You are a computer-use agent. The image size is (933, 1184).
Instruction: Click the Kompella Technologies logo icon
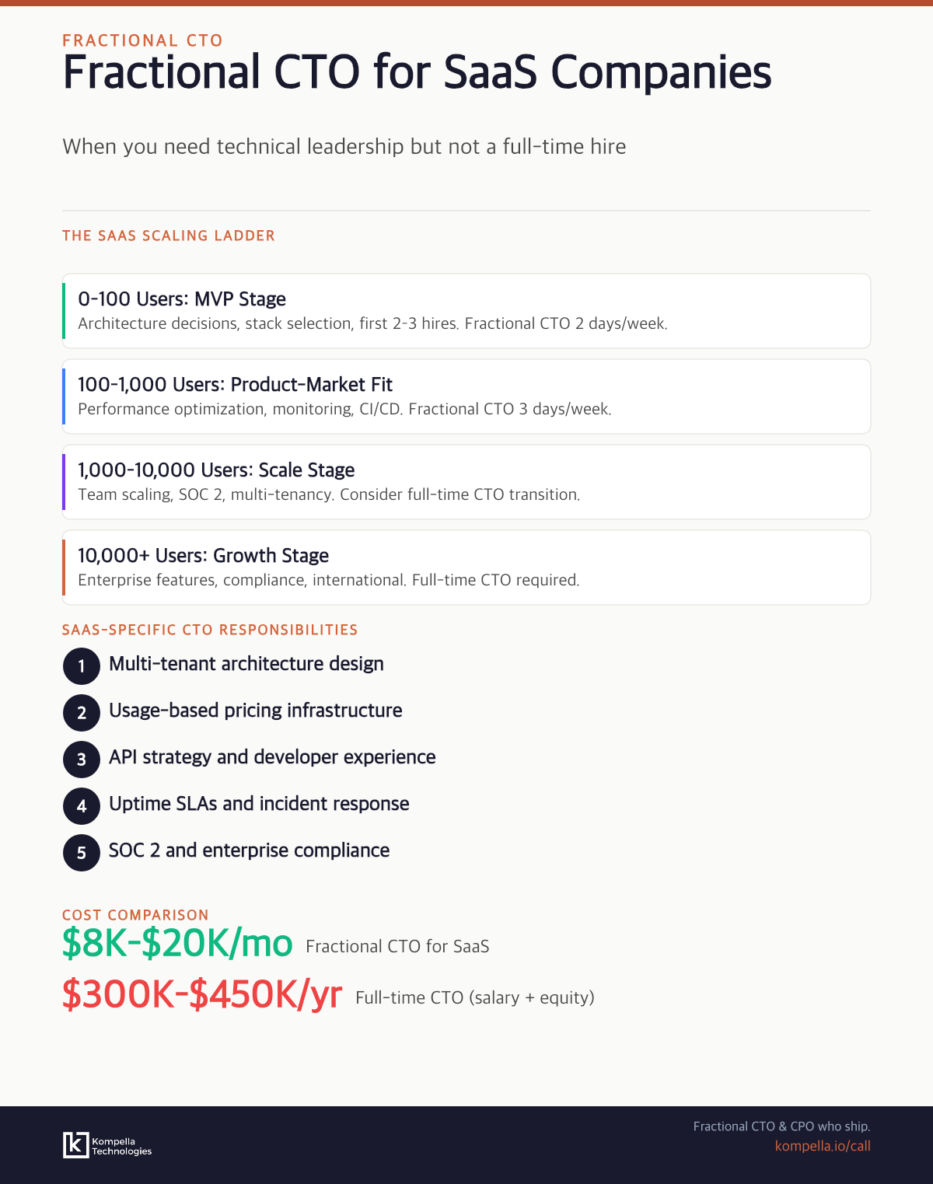(x=76, y=1145)
